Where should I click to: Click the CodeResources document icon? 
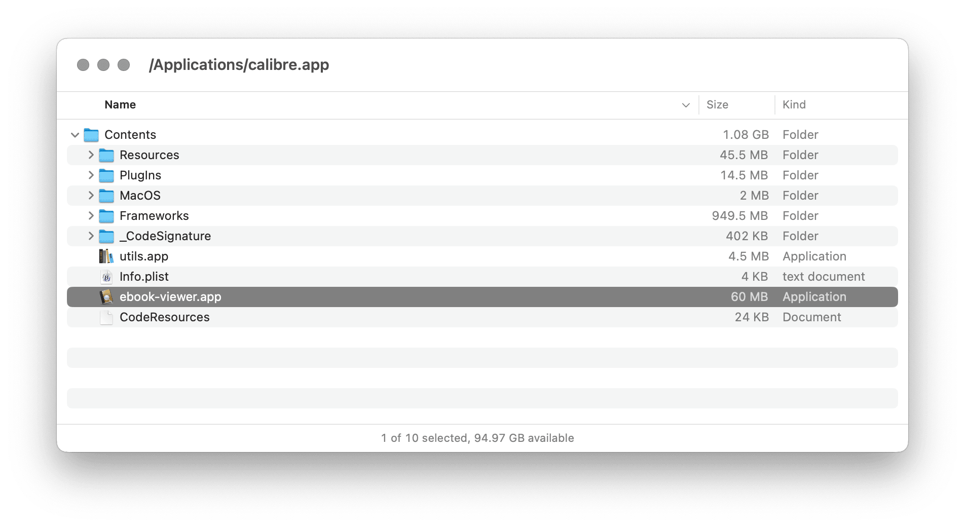tap(106, 317)
